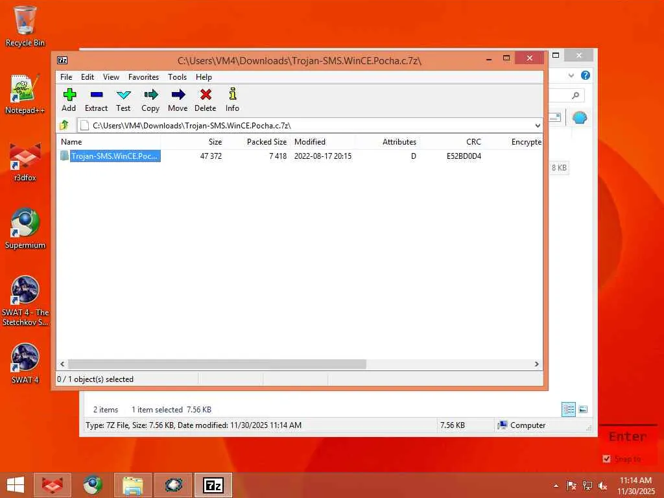Switch to 7-Zip taskbar button
Screen dimensions: 664x498
(x=213, y=485)
